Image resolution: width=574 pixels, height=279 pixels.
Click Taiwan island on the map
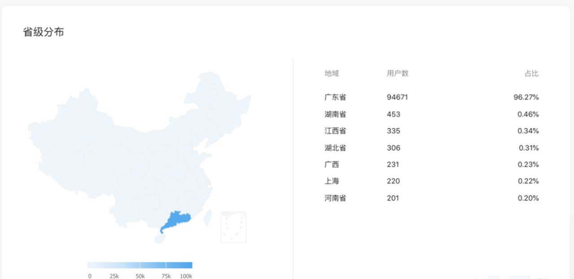tap(208, 218)
